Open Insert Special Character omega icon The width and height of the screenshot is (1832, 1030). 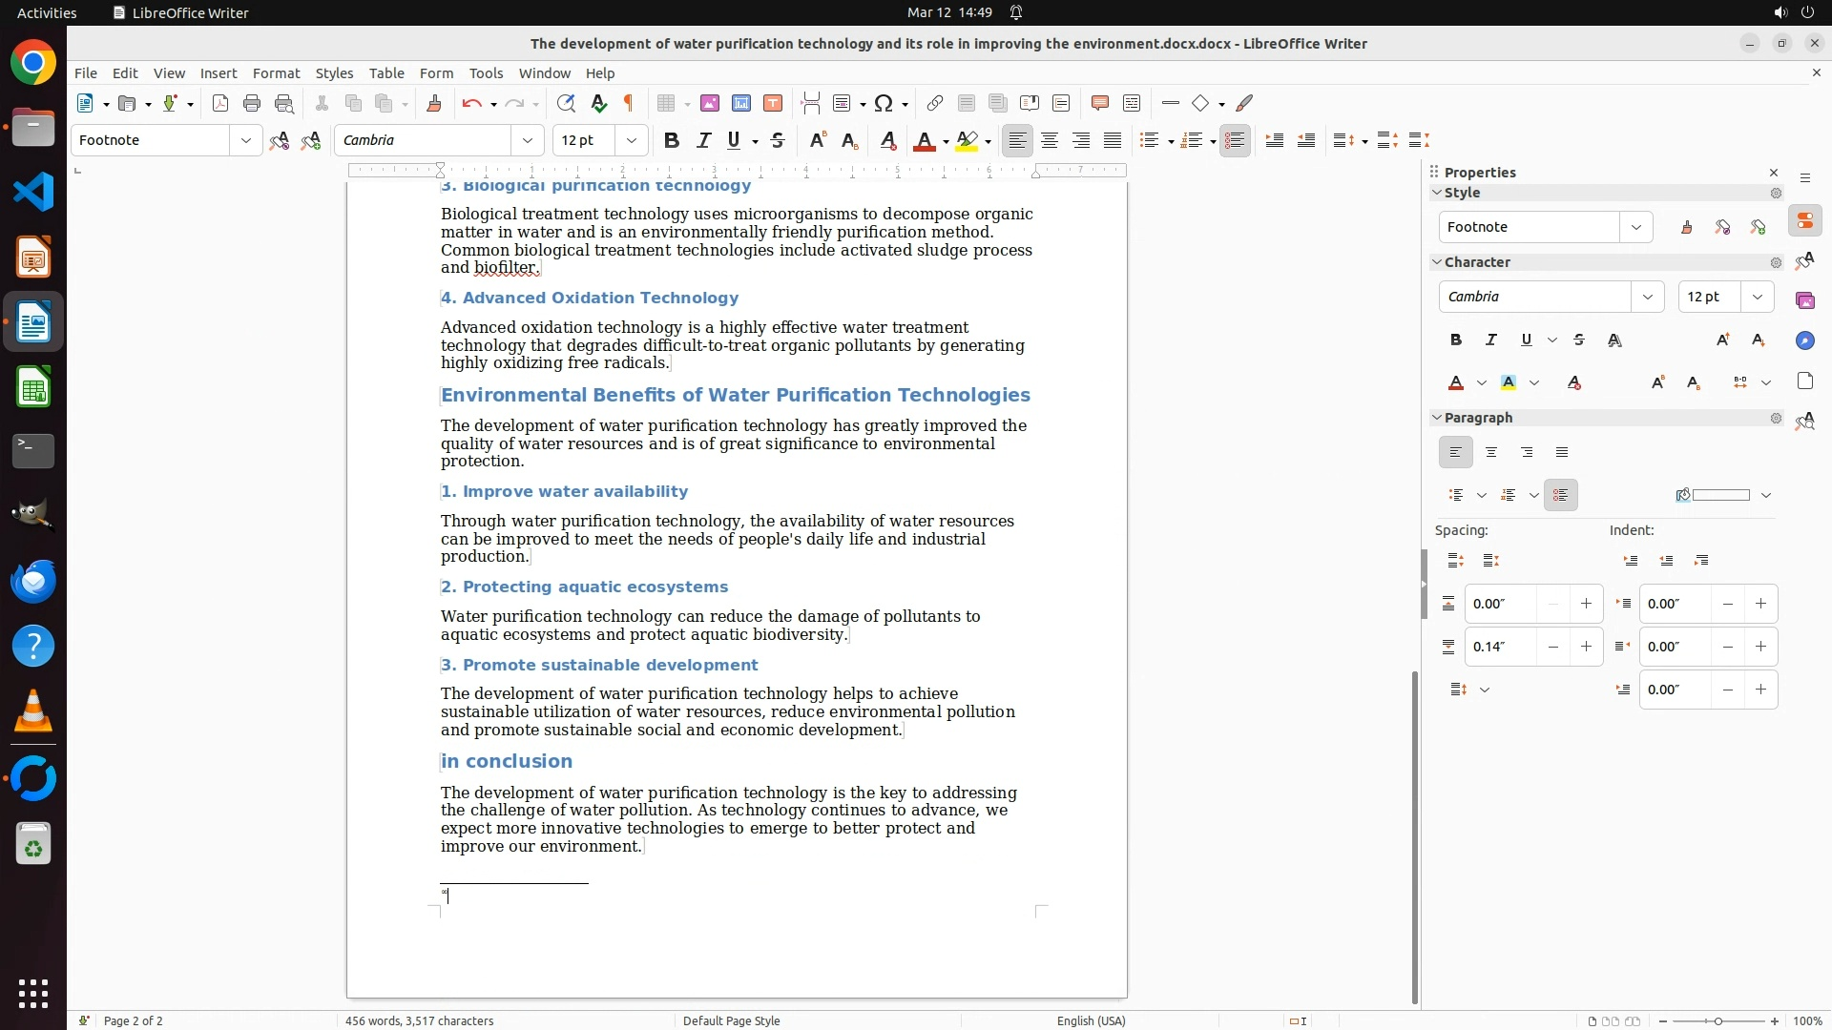point(884,104)
